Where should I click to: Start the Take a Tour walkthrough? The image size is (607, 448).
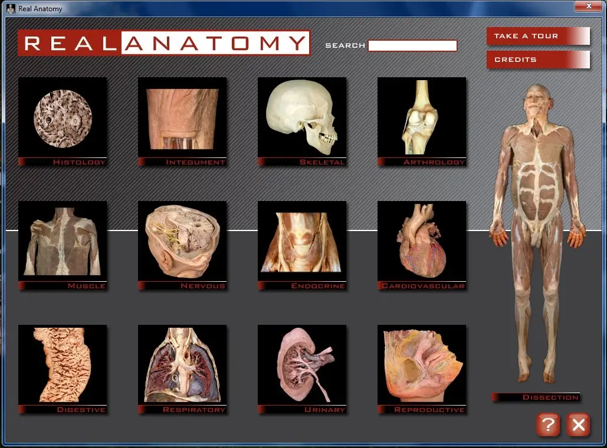(538, 36)
